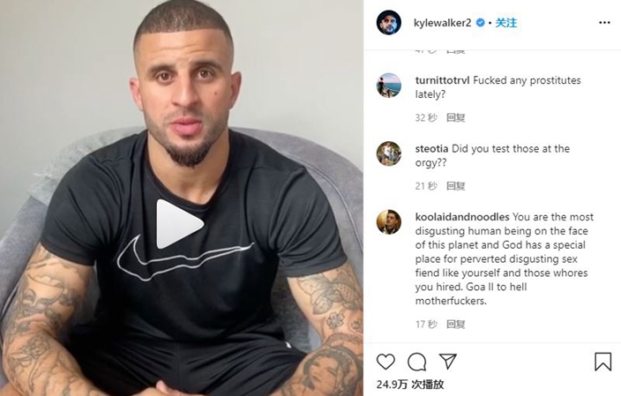
Task: Open kylewalker2 profile picture
Action: pos(388,23)
